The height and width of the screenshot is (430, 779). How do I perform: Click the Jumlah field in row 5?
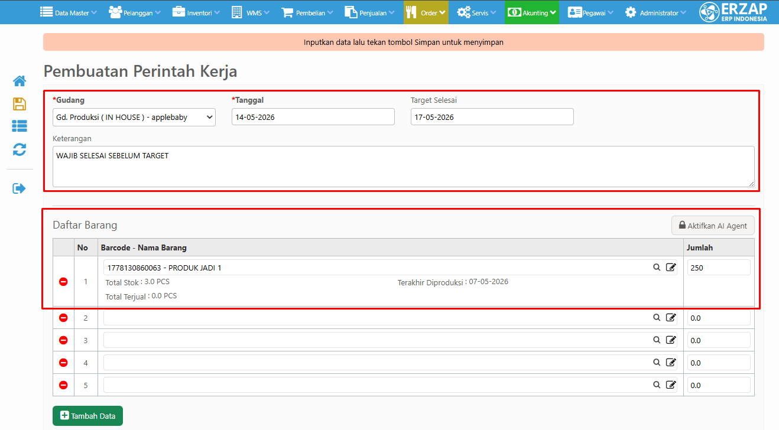719,385
